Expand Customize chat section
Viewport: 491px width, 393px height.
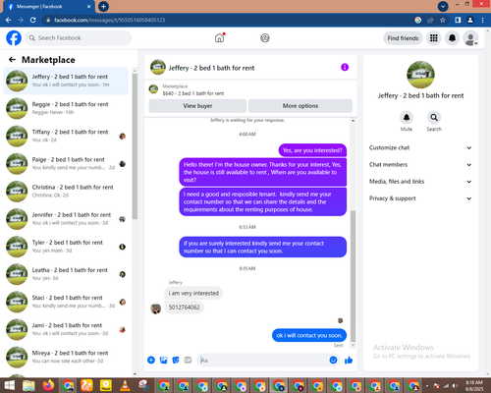420,147
